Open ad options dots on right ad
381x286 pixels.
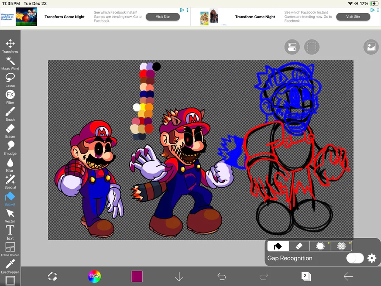click(x=378, y=10)
